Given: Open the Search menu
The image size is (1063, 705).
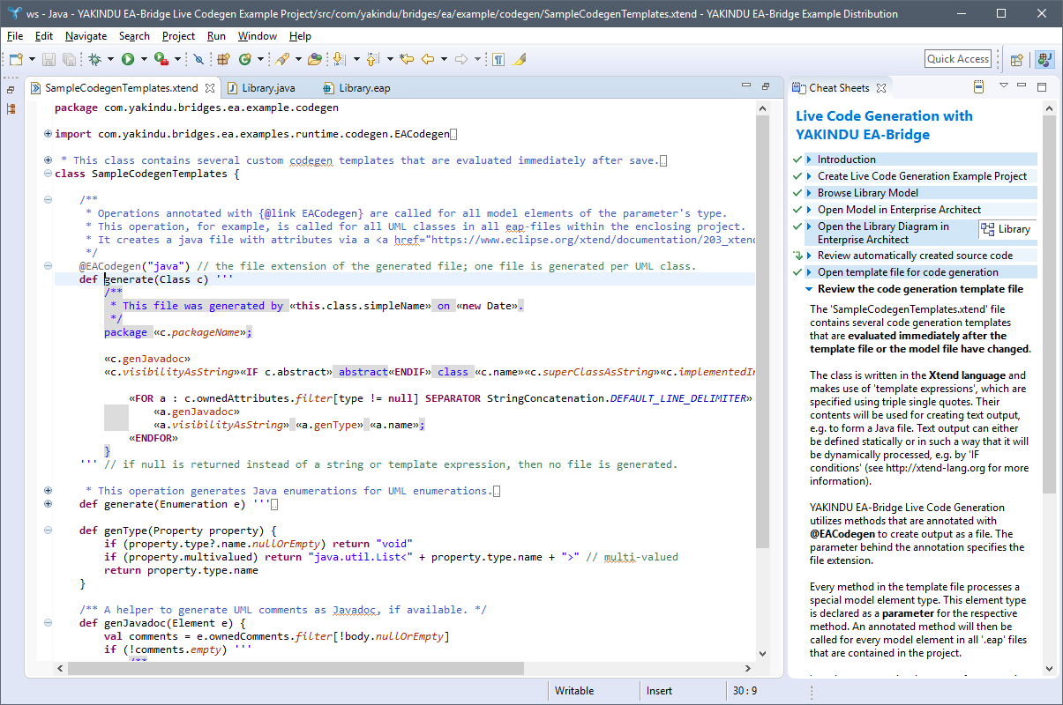Looking at the screenshot, I should click(134, 36).
